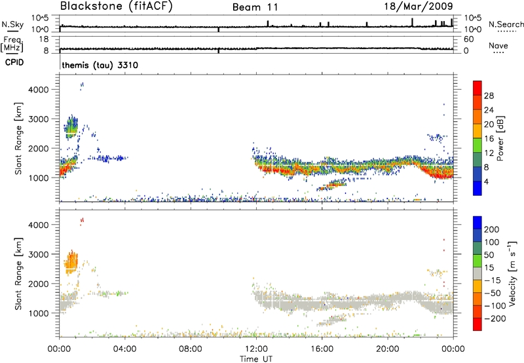This screenshot has height=363, width=524.
Task: Click the 'Beam 11' label
Action: click(x=255, y=7)
